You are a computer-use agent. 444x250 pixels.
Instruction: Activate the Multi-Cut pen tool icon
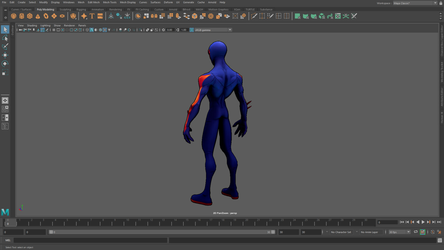pyautogui.click(x=254, y=16)
